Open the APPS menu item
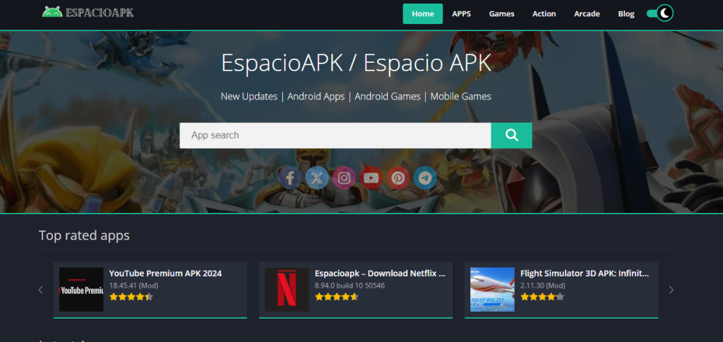The width and height of the screenshot is (723, 342). click(462, 14)
